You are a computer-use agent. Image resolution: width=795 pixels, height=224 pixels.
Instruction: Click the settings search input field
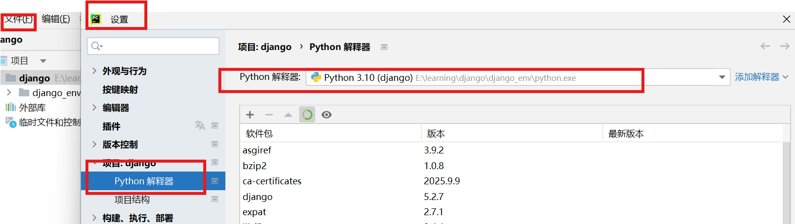(153, 46)
